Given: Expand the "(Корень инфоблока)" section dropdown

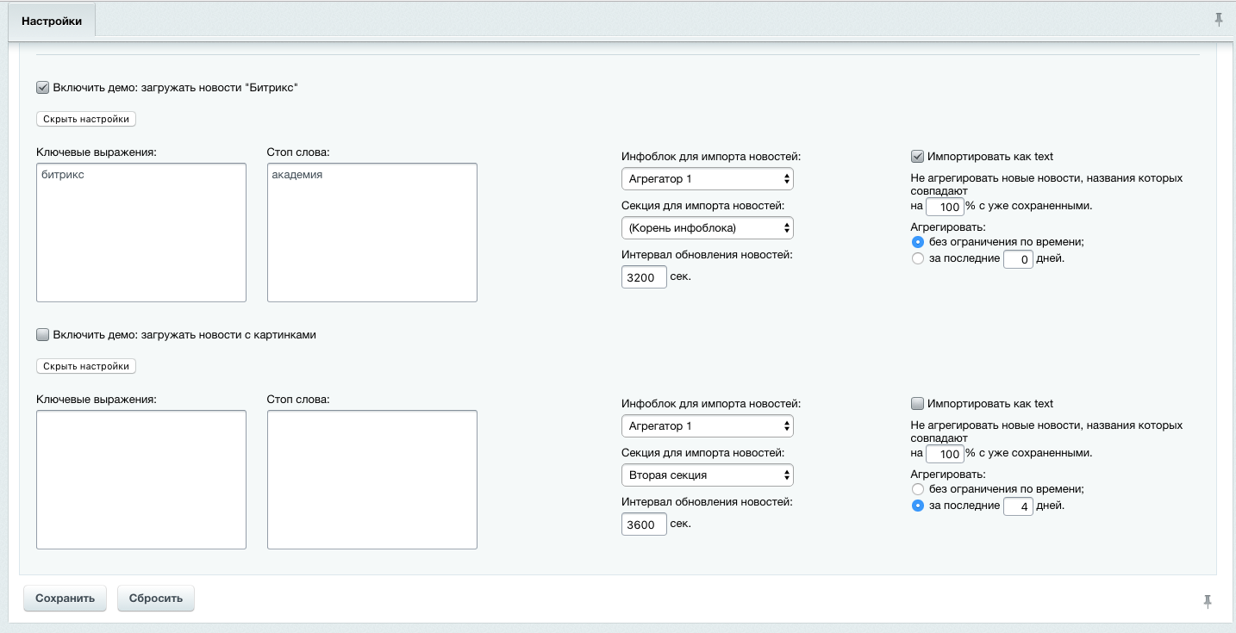Looking at the screenshot, I should (x=707, y=227).
